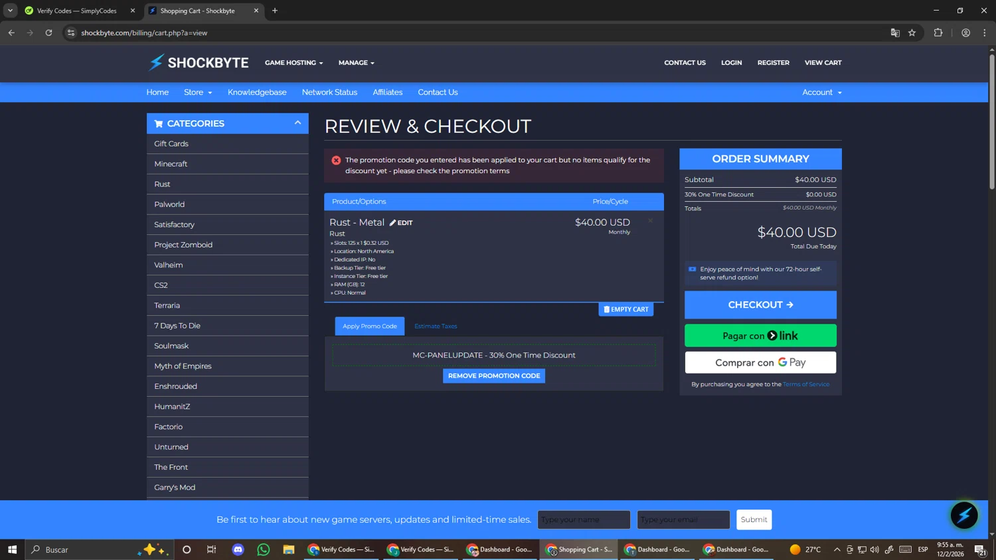Open Cortana circle icon in the taskbar
The width and height of the screenshot is (996, 560).
click(x=187, y=549)
